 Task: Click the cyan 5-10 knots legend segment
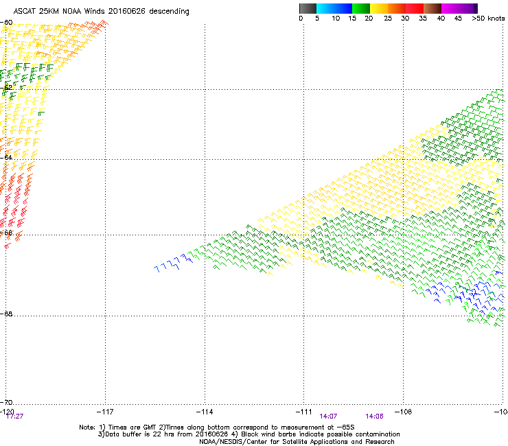(325, 8)
